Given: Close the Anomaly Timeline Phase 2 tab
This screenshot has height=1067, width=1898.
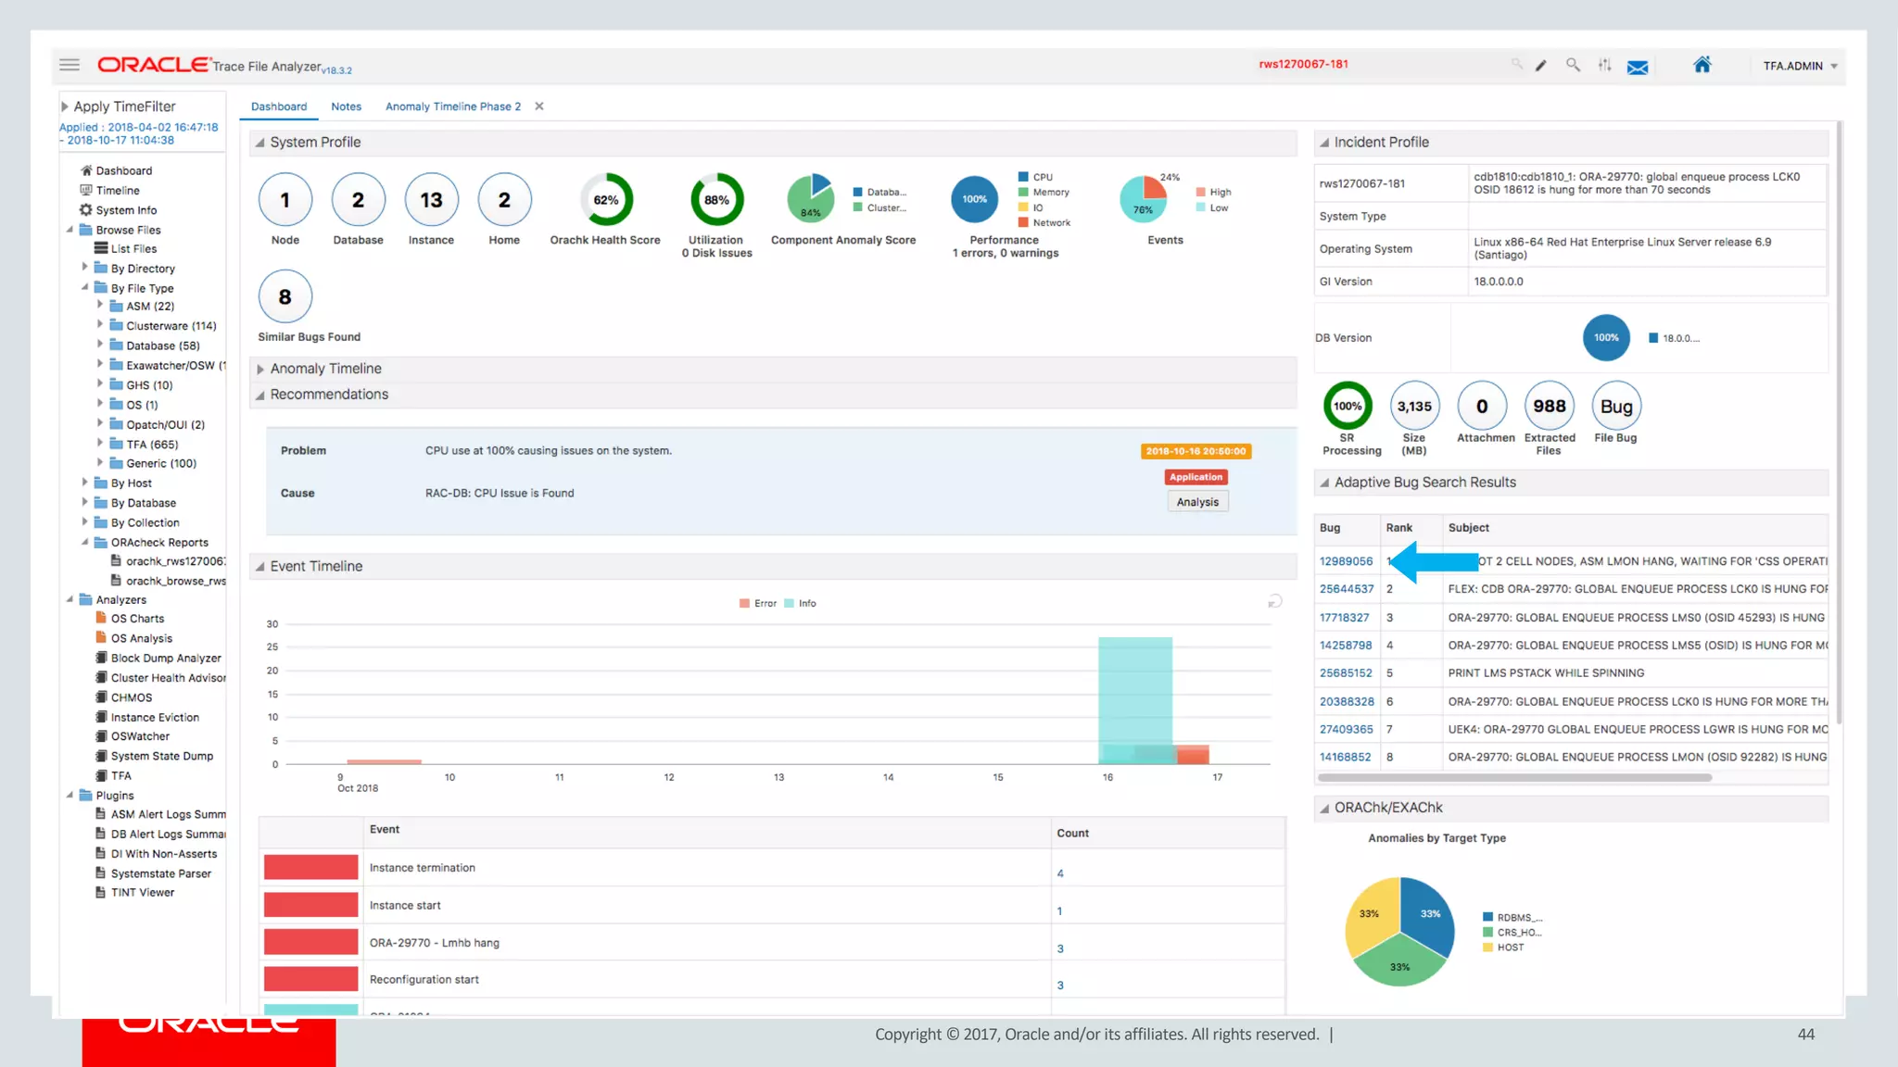Looking at the screenshot, I should [539, 107].
